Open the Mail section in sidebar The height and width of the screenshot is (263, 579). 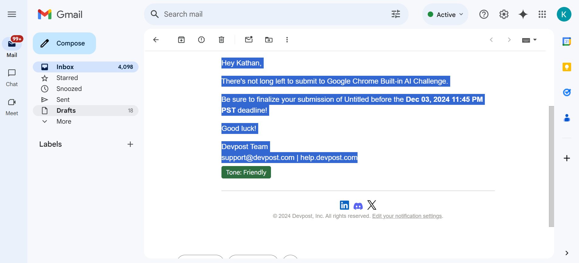pos(12,47)
